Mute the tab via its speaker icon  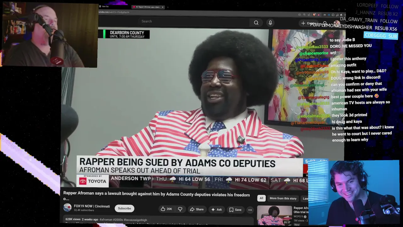(x=137, y=7)
